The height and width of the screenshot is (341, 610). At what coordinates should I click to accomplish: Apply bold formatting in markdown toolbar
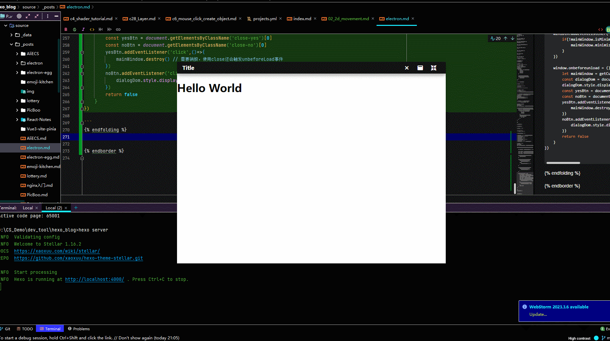coord(66,30)
